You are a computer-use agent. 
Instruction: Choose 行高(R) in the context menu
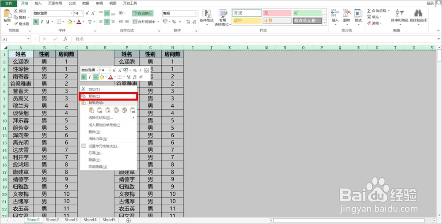(109, 153)
